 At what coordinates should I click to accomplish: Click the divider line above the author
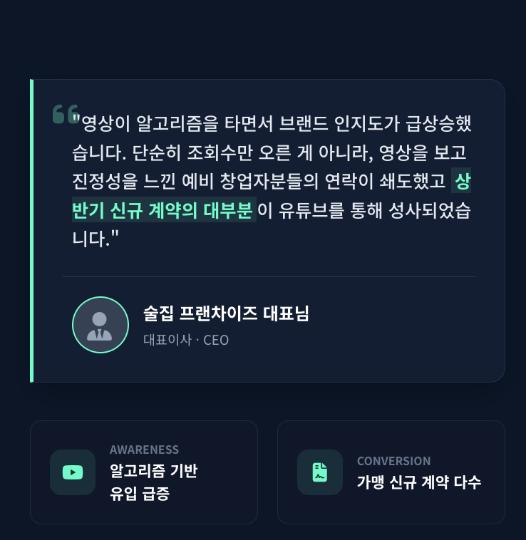coord(269,276)
